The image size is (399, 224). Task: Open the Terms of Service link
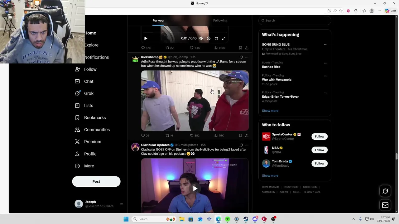[x=270, y=187]
